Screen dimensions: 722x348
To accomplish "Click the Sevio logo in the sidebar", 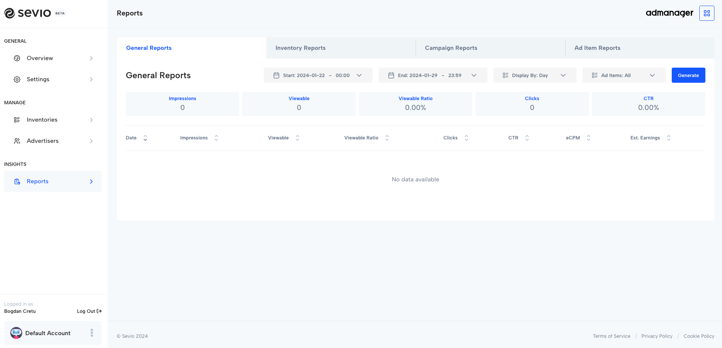I will point(28,13).
